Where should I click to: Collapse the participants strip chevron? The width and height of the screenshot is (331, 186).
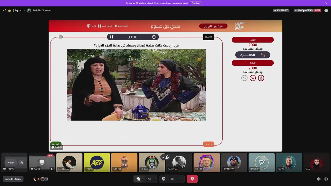pyautogui.click(x=163, y=157)
